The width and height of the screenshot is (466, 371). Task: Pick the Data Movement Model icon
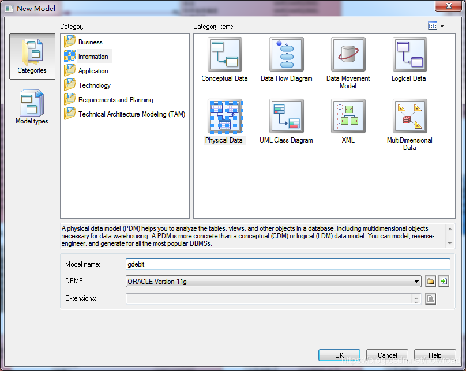click(348, 54)
